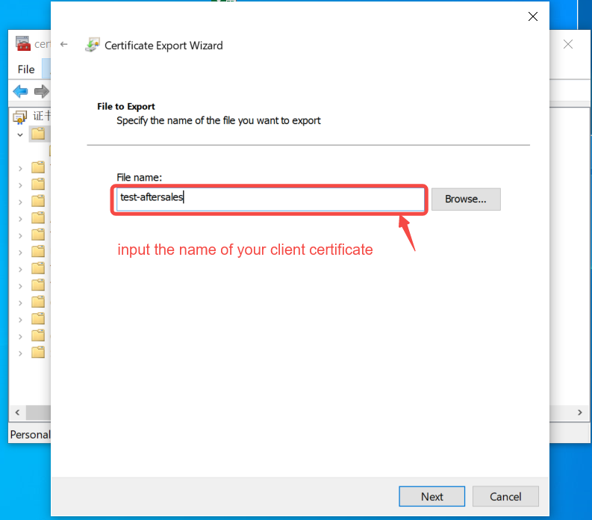
Task: Expand the second collapsed folder chevron
Action: tap(20, 185)
